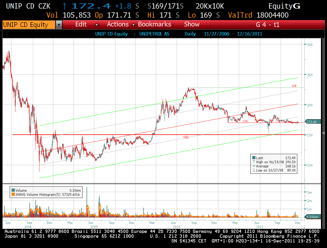327x248 pixels.
Task: Open the Bookmarks menu
Action: click(155, 24)
